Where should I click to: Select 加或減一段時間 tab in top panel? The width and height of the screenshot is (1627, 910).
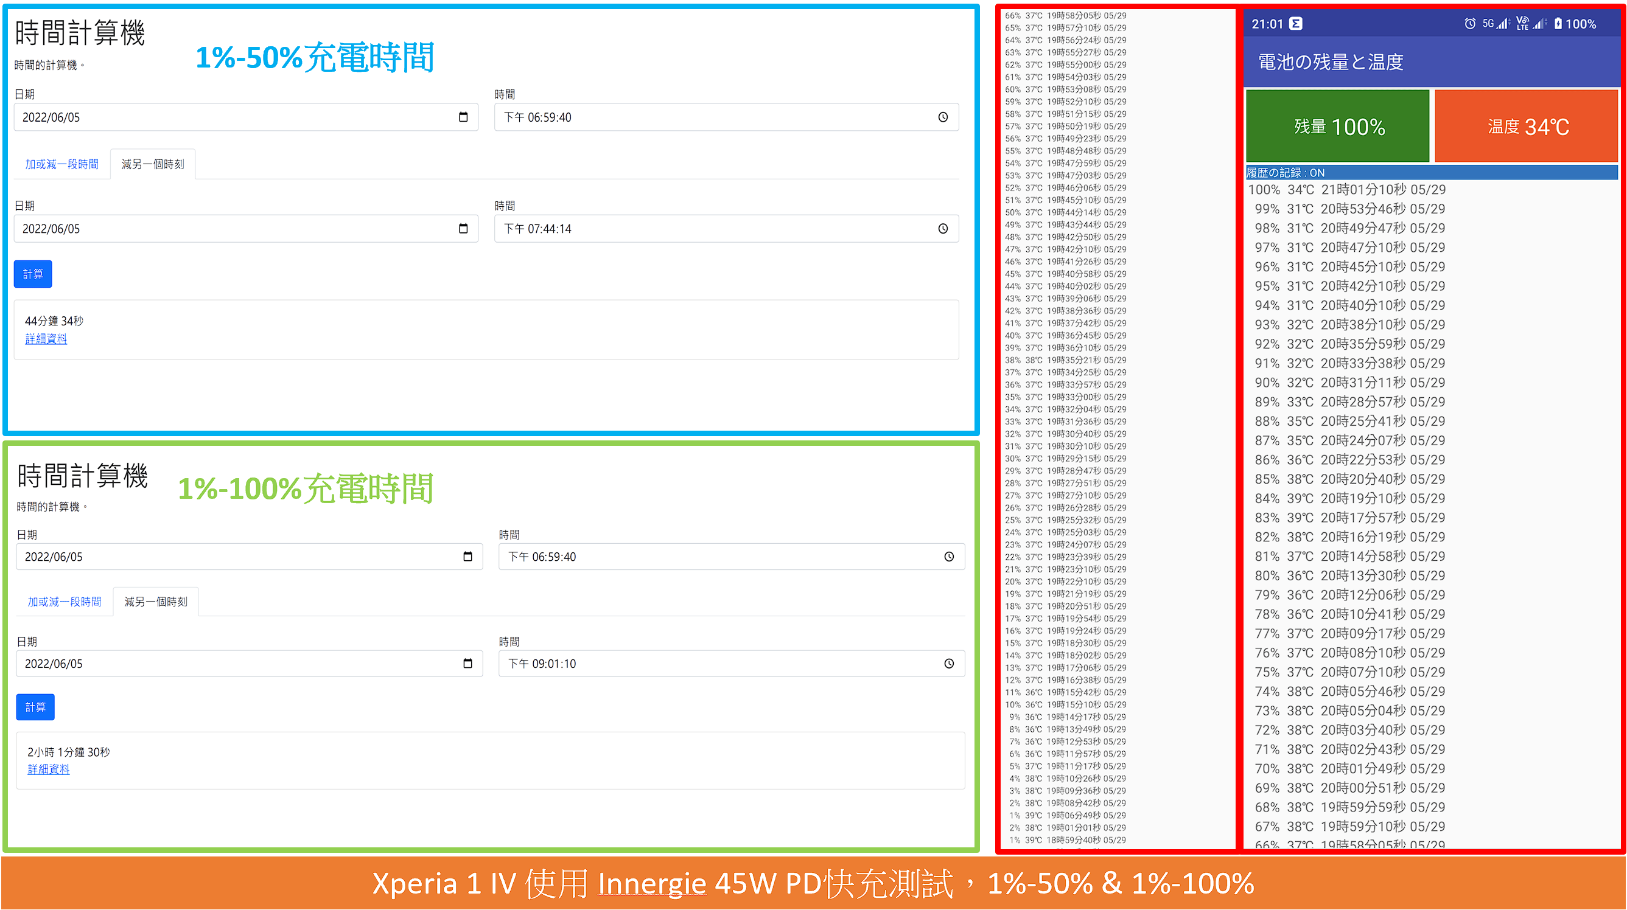tap(62, 164)
